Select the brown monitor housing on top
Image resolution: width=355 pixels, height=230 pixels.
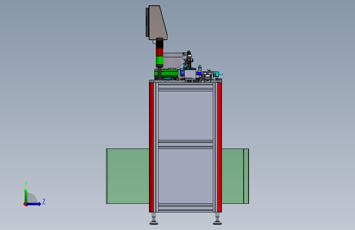point(158,23)
